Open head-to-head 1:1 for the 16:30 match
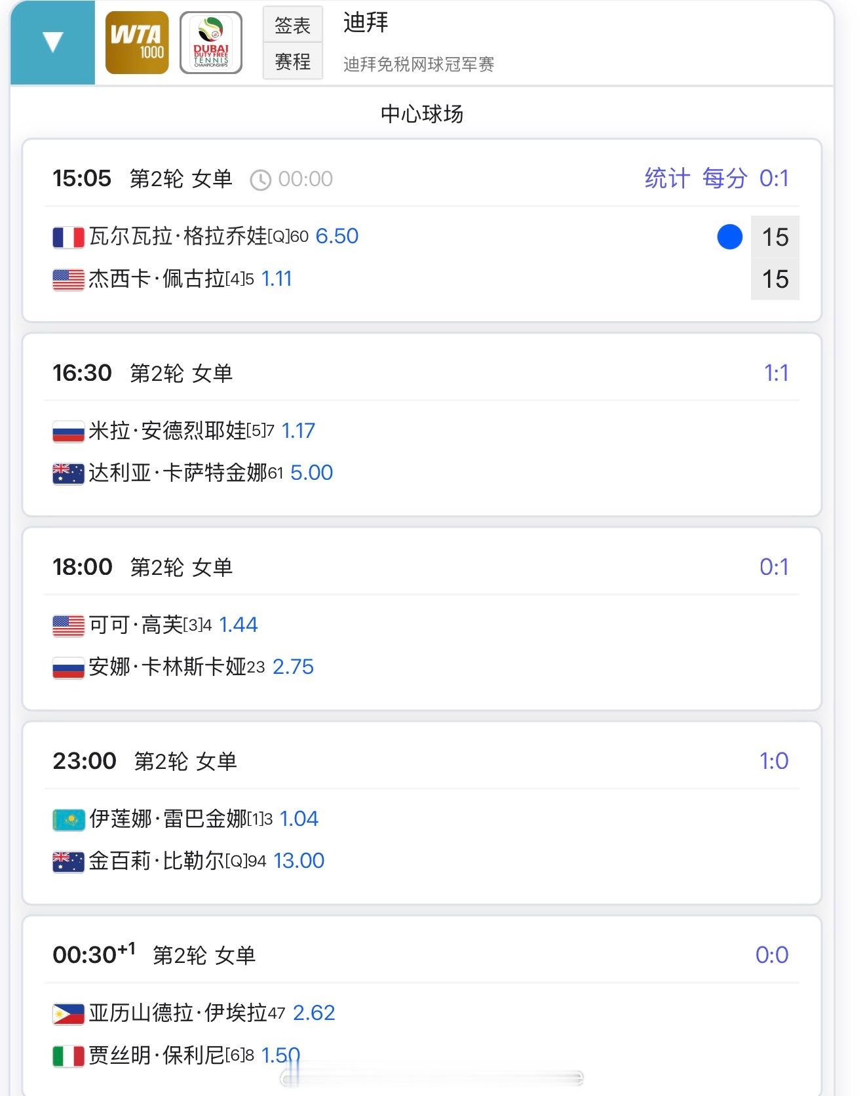 point(776,373)
